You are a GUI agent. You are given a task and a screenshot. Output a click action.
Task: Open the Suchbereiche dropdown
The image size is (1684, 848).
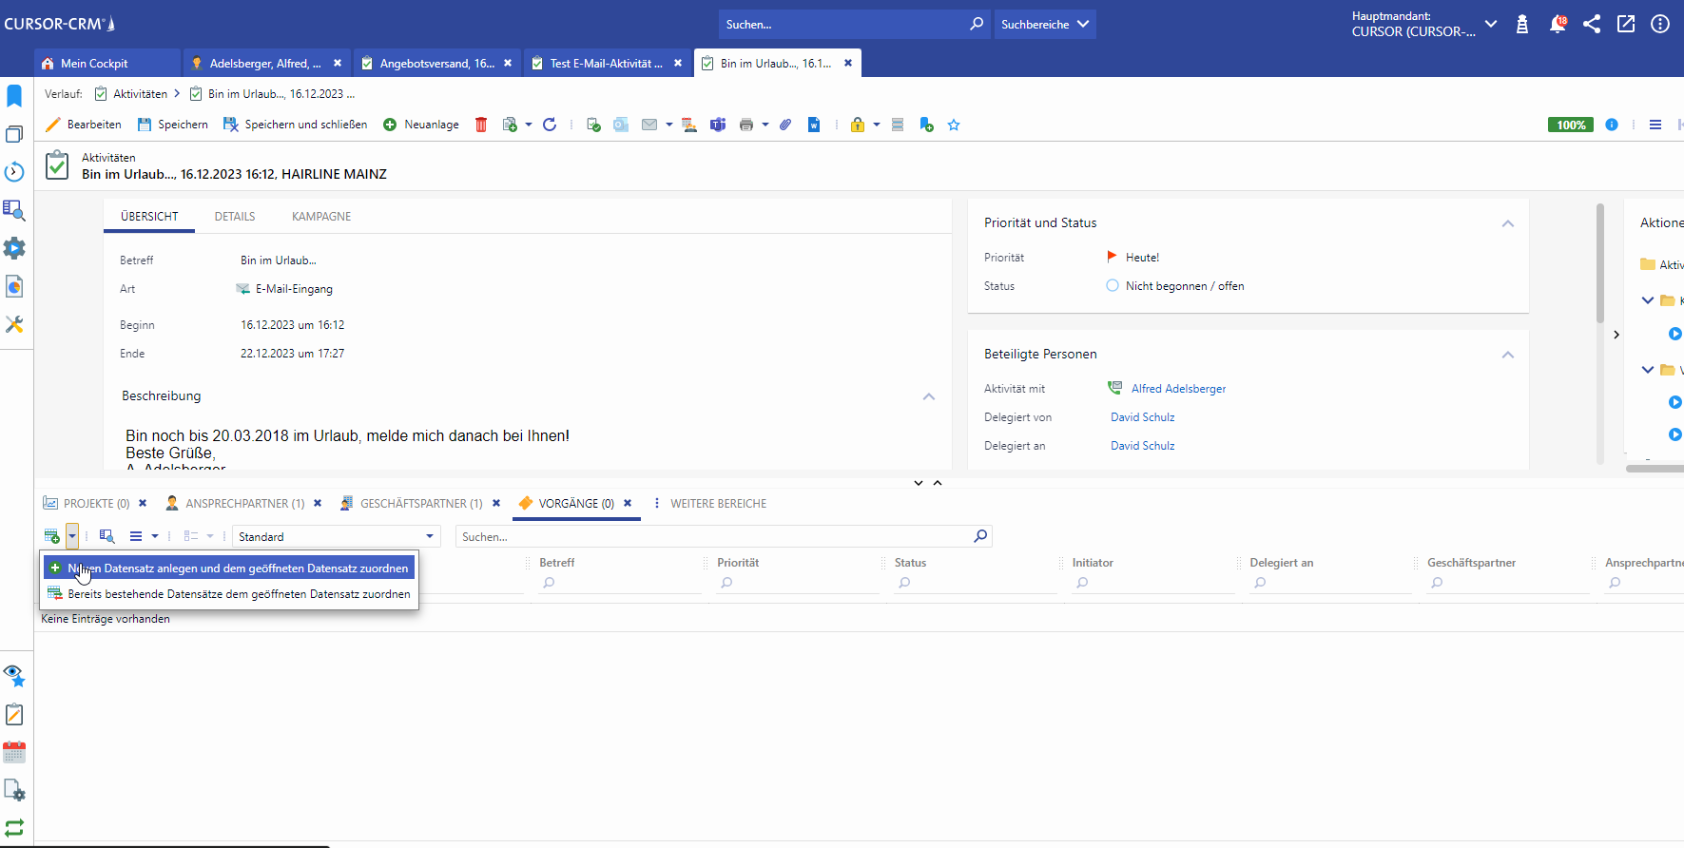tap(1044, 25)
